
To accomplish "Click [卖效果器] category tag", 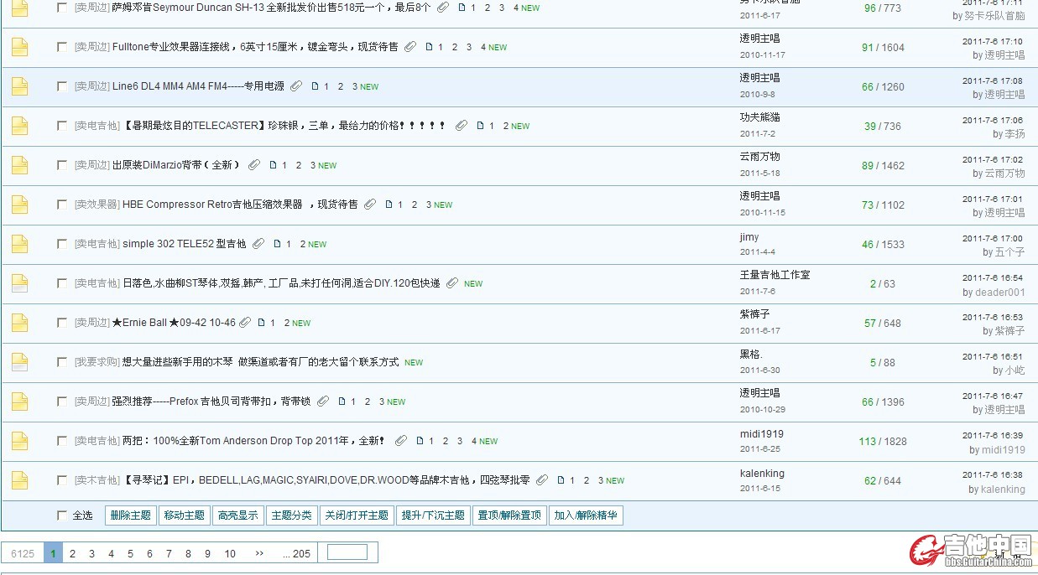I will pyautogui.click(x=96, y=205).
